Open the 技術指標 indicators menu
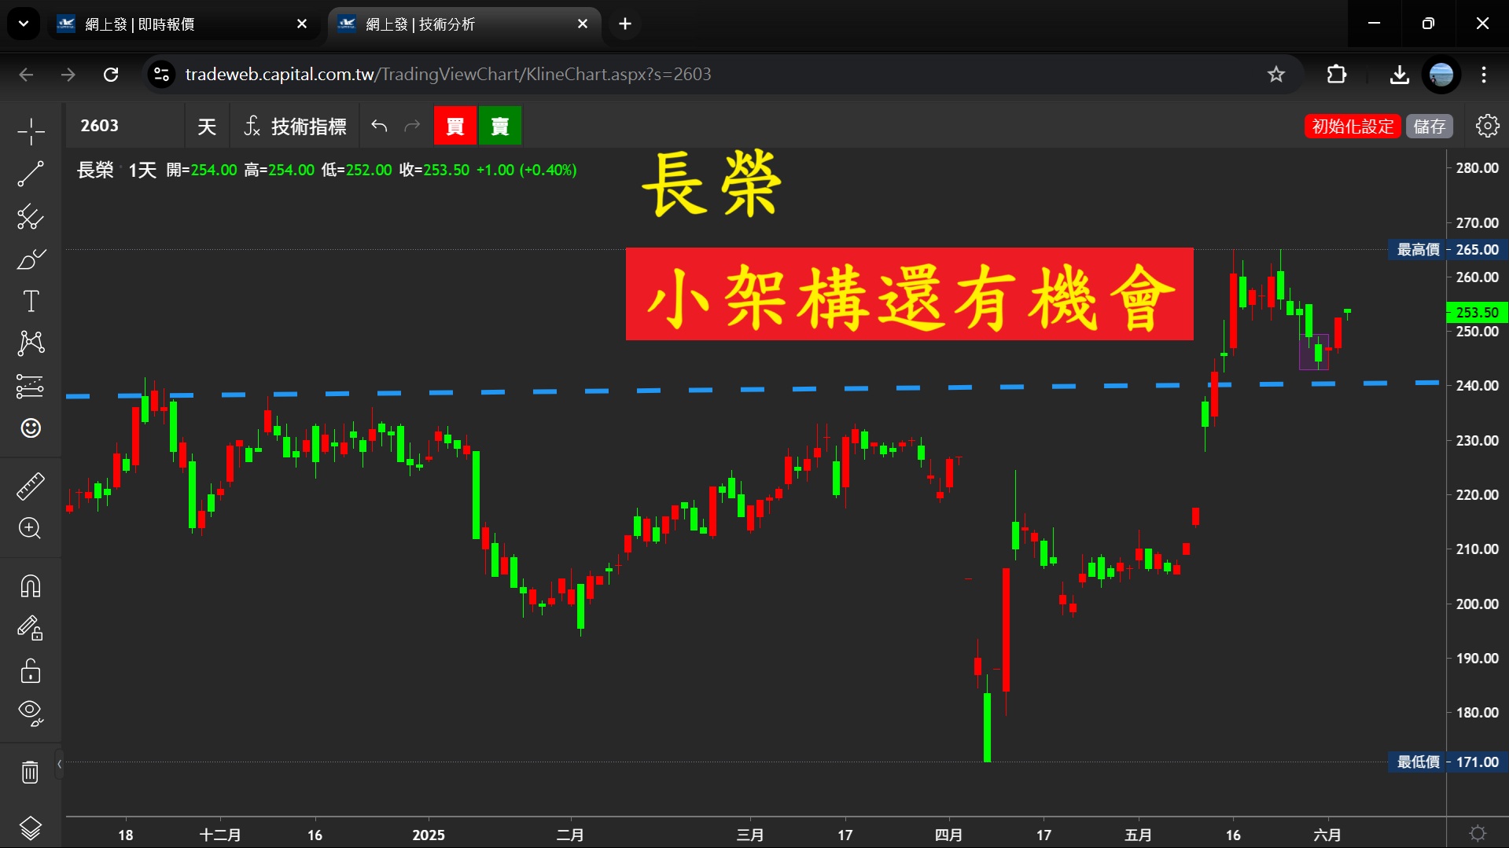Viewport: 1509px width, 848px height. point(295,126)
